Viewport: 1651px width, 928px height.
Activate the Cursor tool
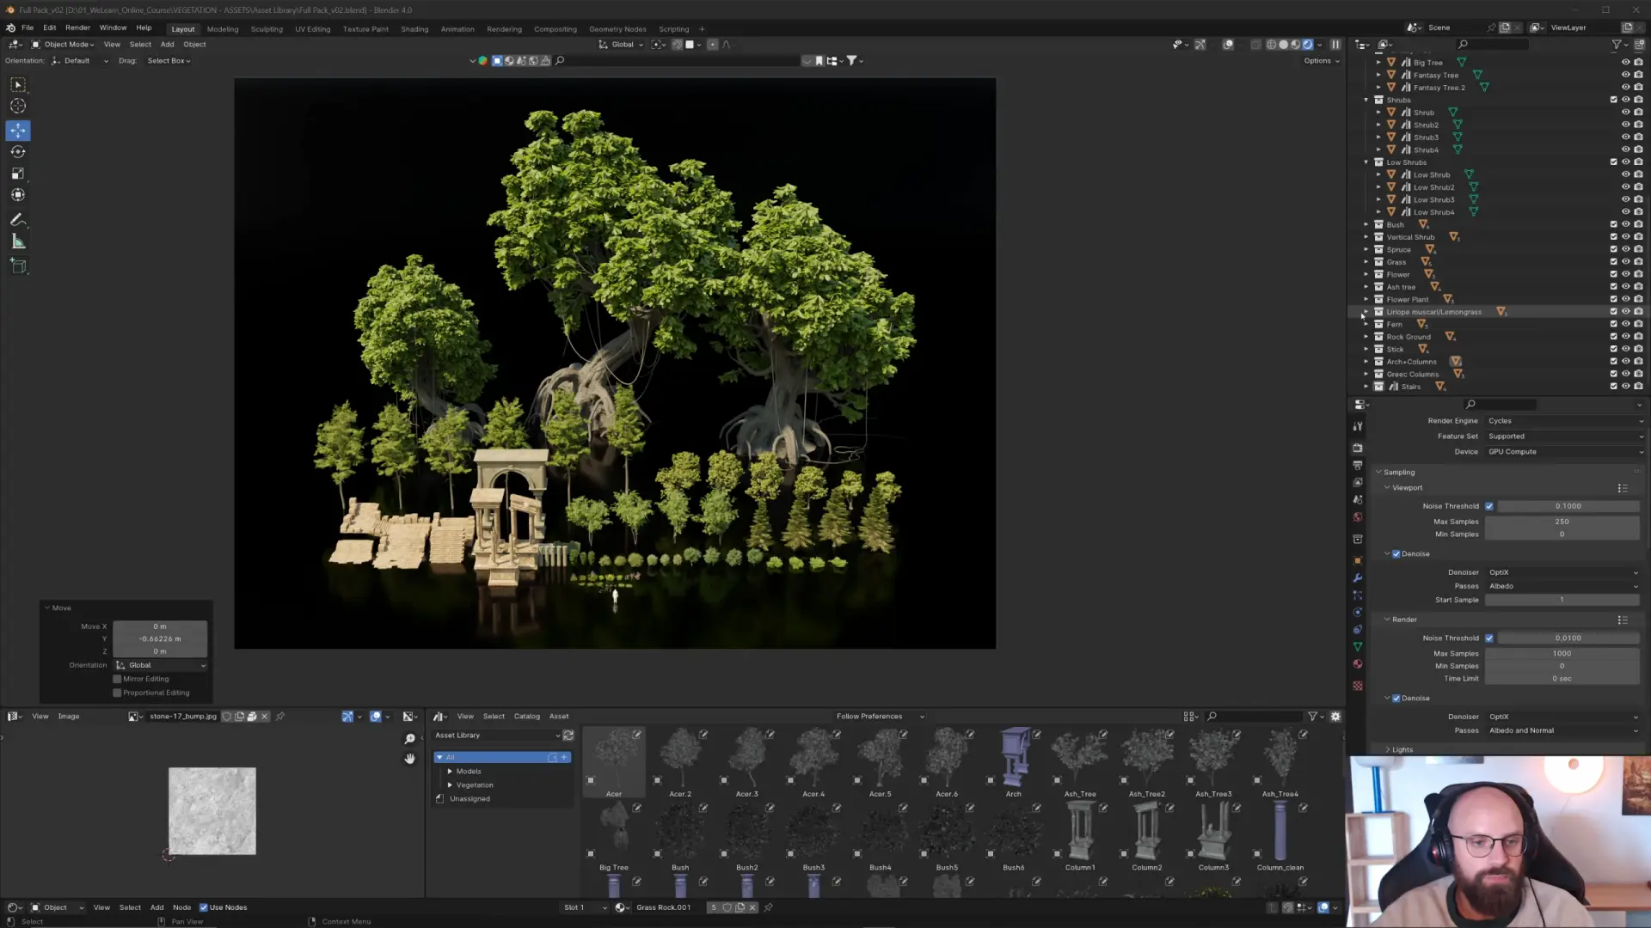coord(18,106)
